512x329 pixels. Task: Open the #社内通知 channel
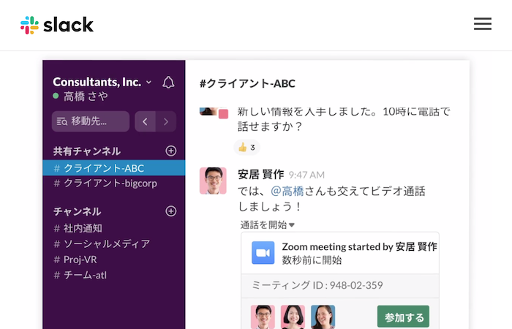[114, 228]
